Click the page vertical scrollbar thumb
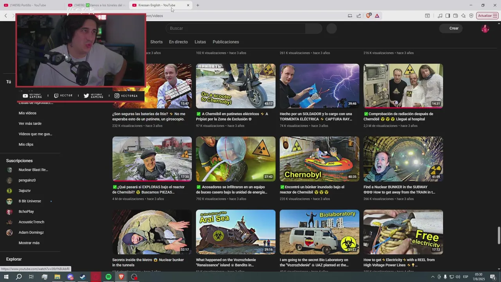The width and height of the screenshot is (501, 282). (499, 235)
